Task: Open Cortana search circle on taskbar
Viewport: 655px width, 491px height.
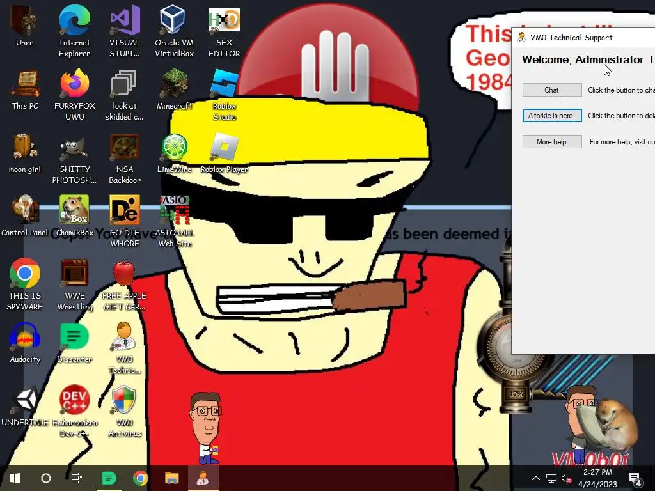Action: click(x=46, y=478)
